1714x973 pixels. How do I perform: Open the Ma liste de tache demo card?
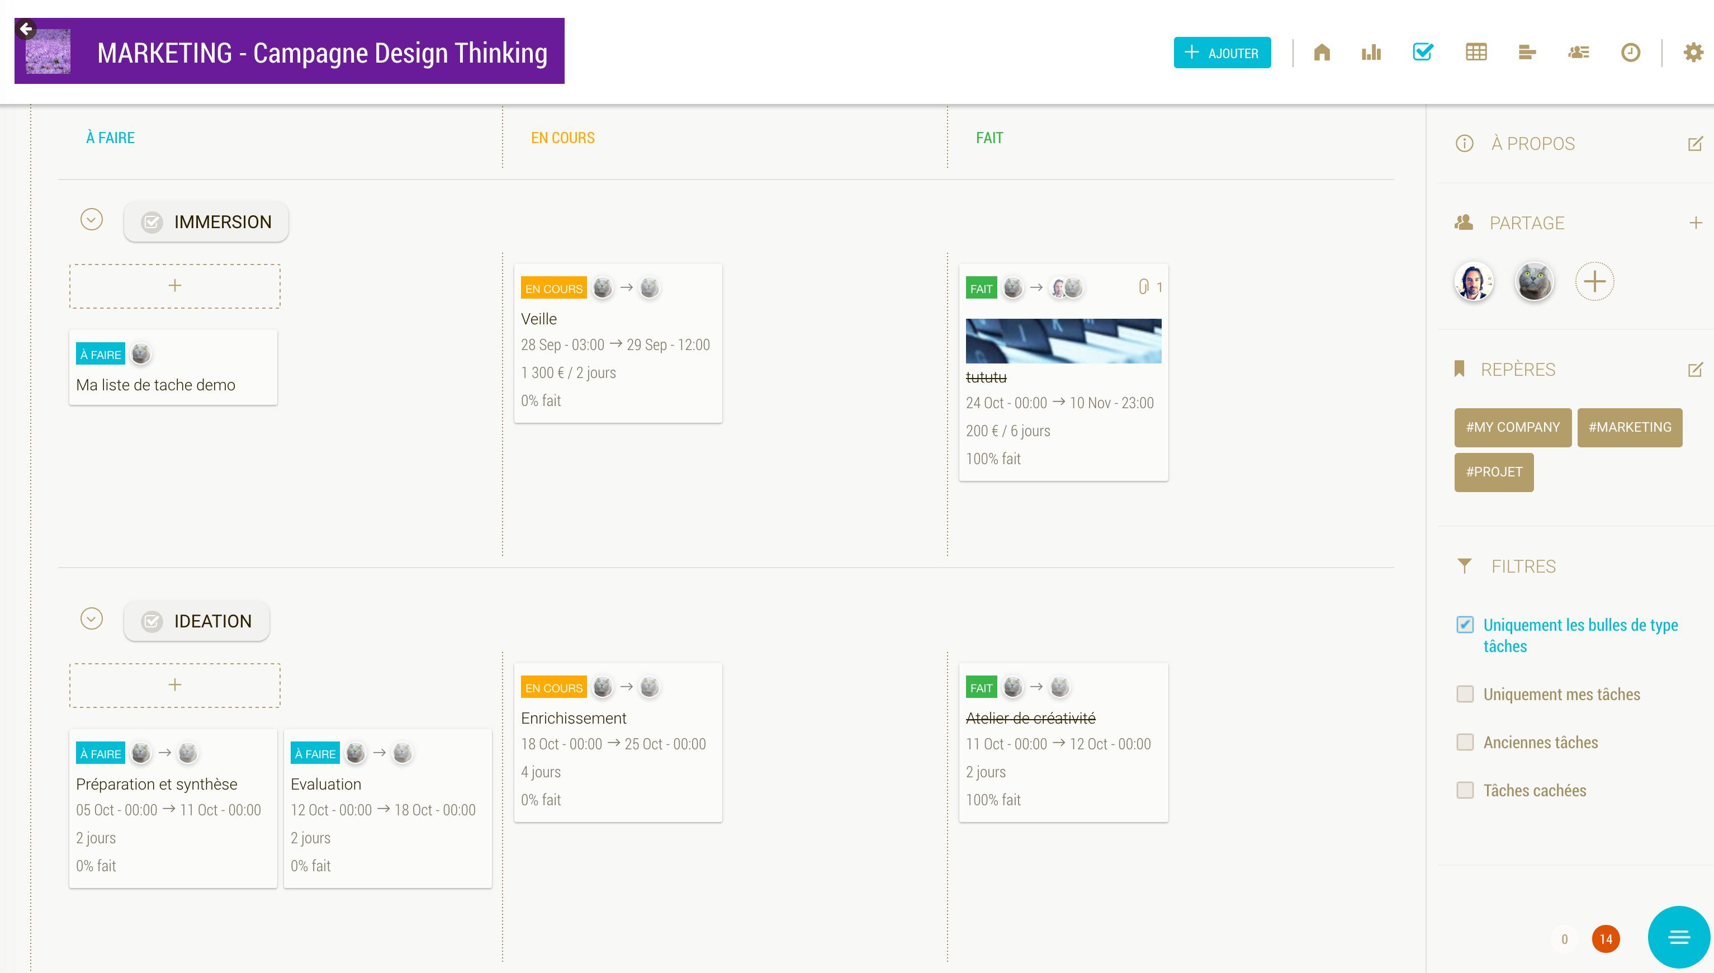[x=173, y=367]
